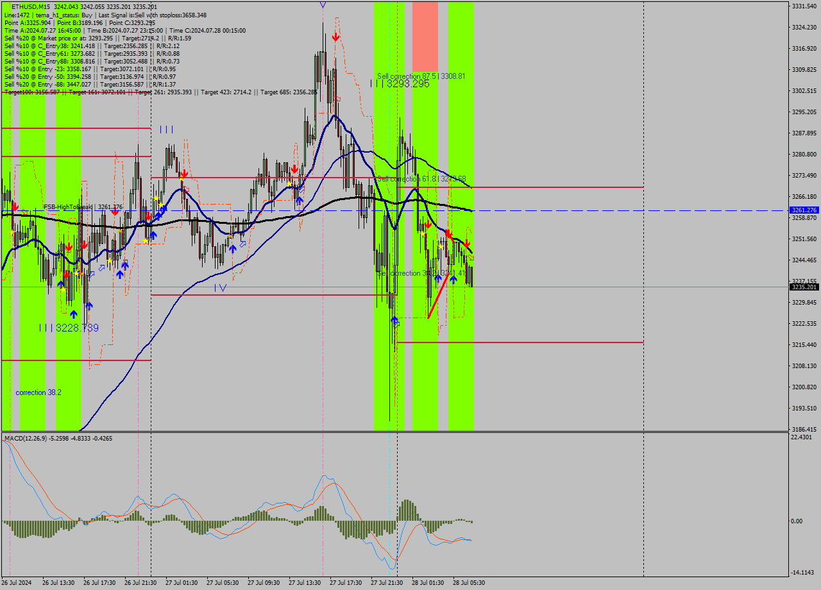Click the 3208.130 price axis value
This screenshot has height=590, width=821.
click(x=804, y=366)
